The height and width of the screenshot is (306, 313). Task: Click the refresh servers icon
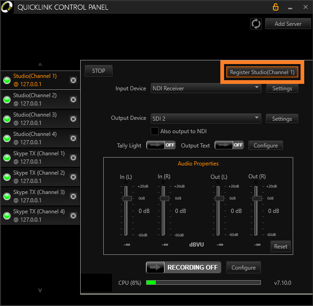pos(256,24)
